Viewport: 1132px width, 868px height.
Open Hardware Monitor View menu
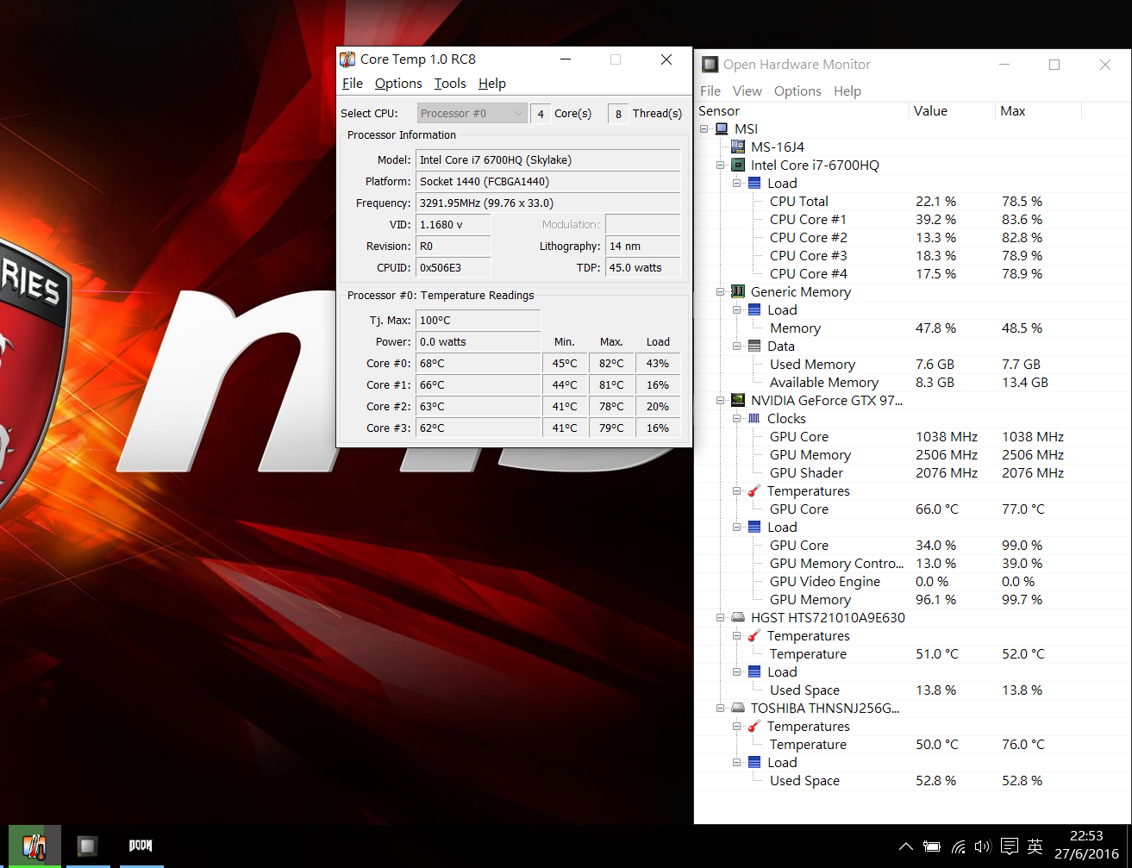tap(747, 91)
